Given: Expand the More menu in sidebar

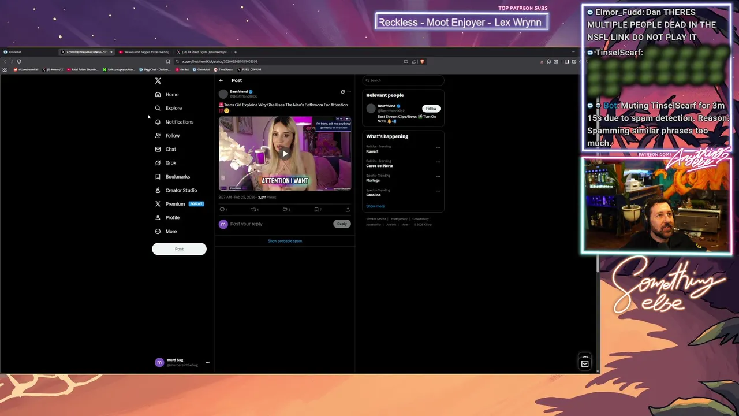Looking at the screenshot, I should coord(166,231).
